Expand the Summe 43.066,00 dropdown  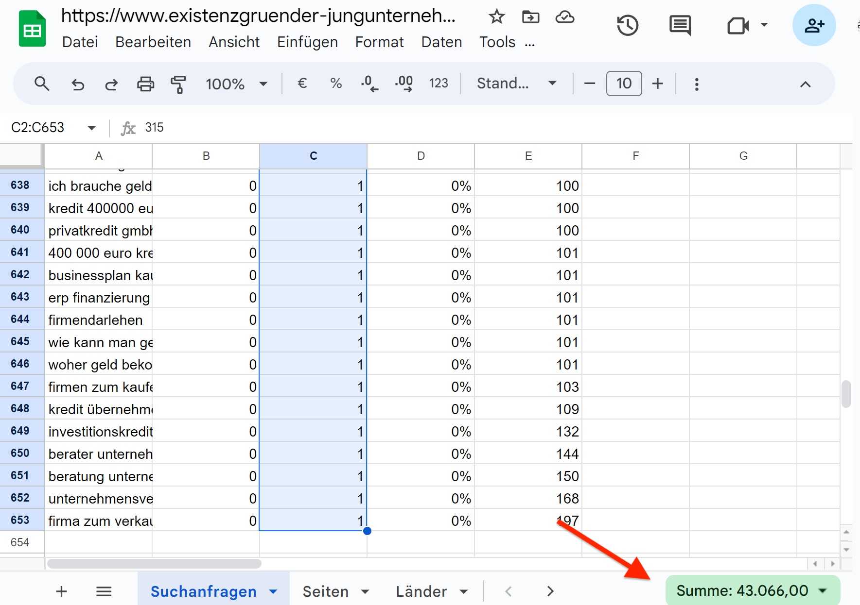(823, 590)
